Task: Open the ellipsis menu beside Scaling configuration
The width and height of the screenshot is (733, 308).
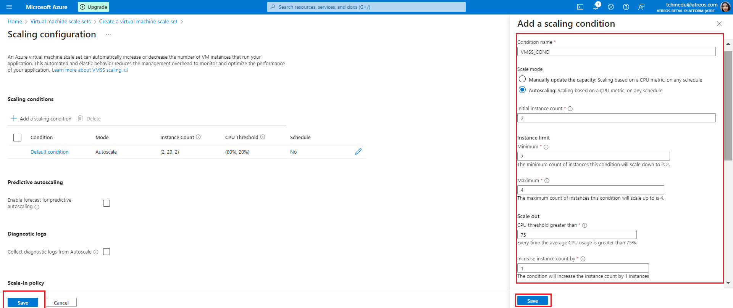Action: (108, 34)
